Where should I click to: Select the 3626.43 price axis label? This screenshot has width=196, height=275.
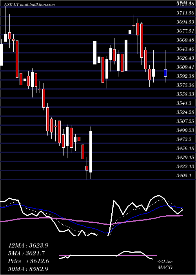tap(185, 58)
